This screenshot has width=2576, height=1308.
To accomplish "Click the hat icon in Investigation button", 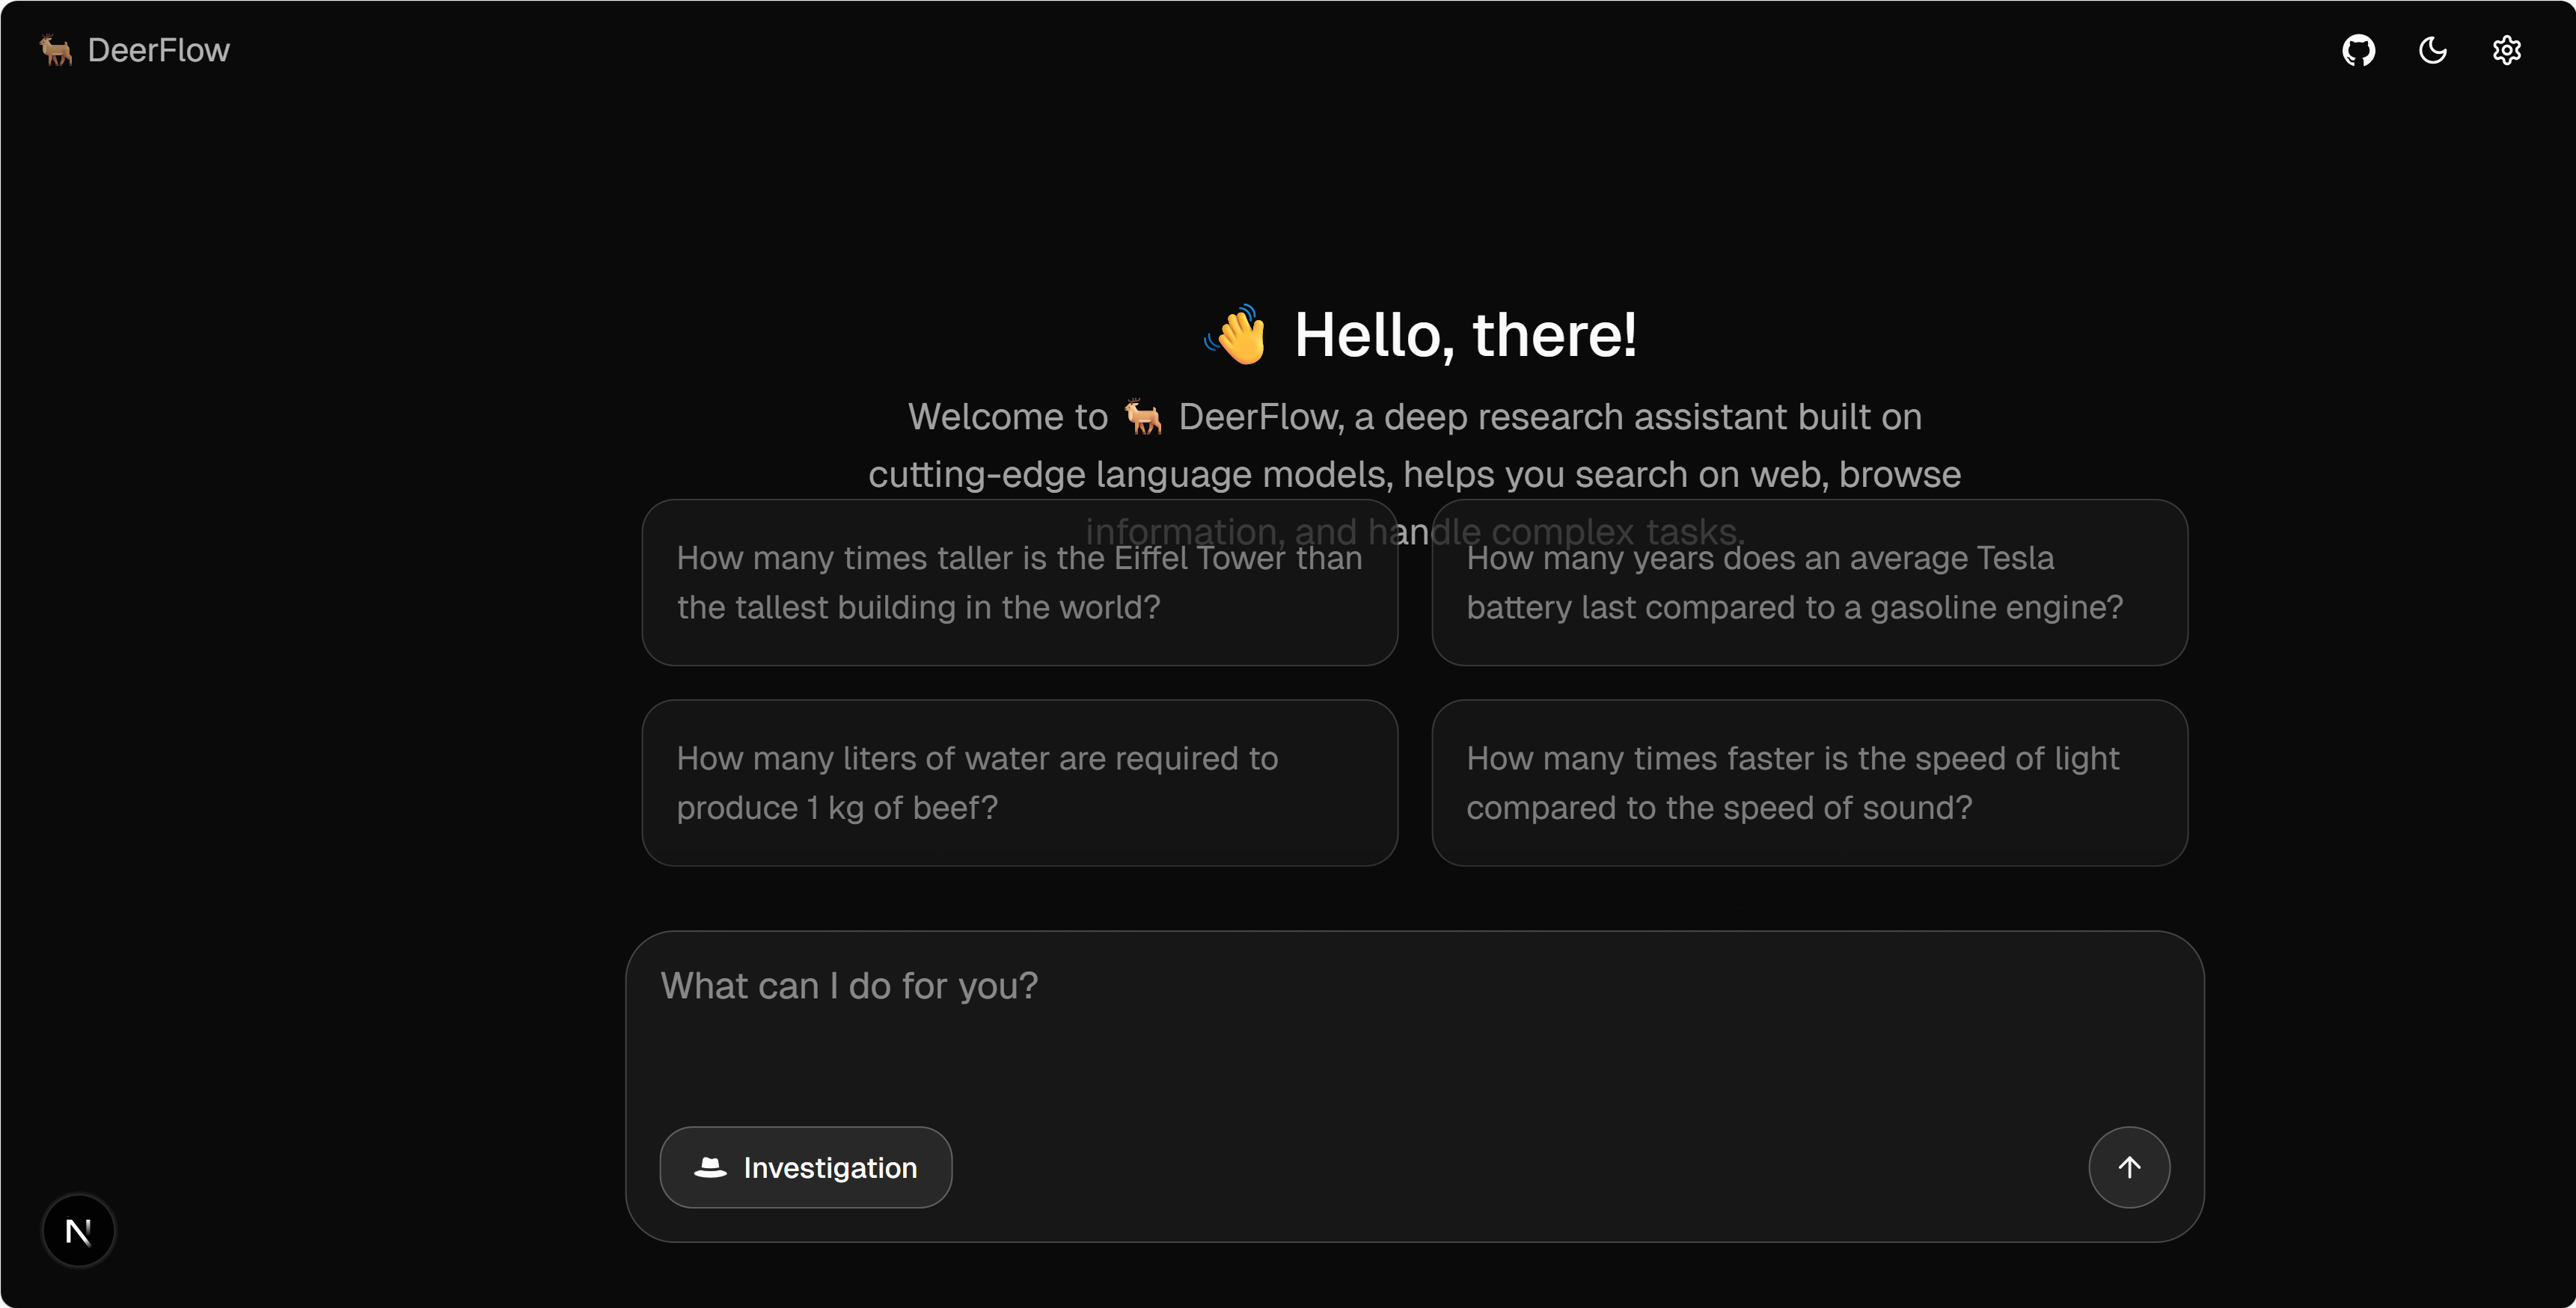I will [x=710, y=1167].
